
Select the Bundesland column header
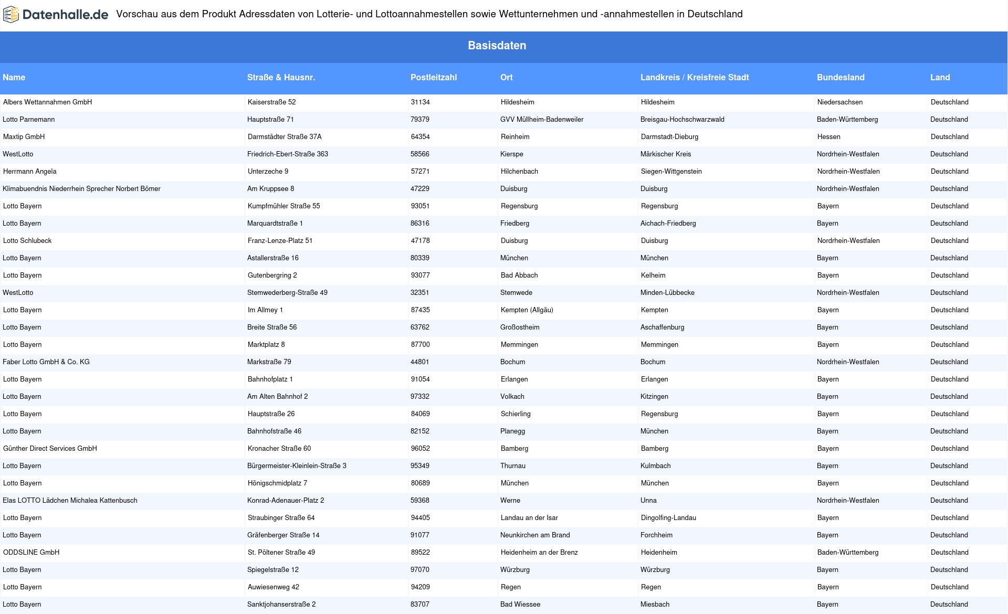[x=841, y=78]
